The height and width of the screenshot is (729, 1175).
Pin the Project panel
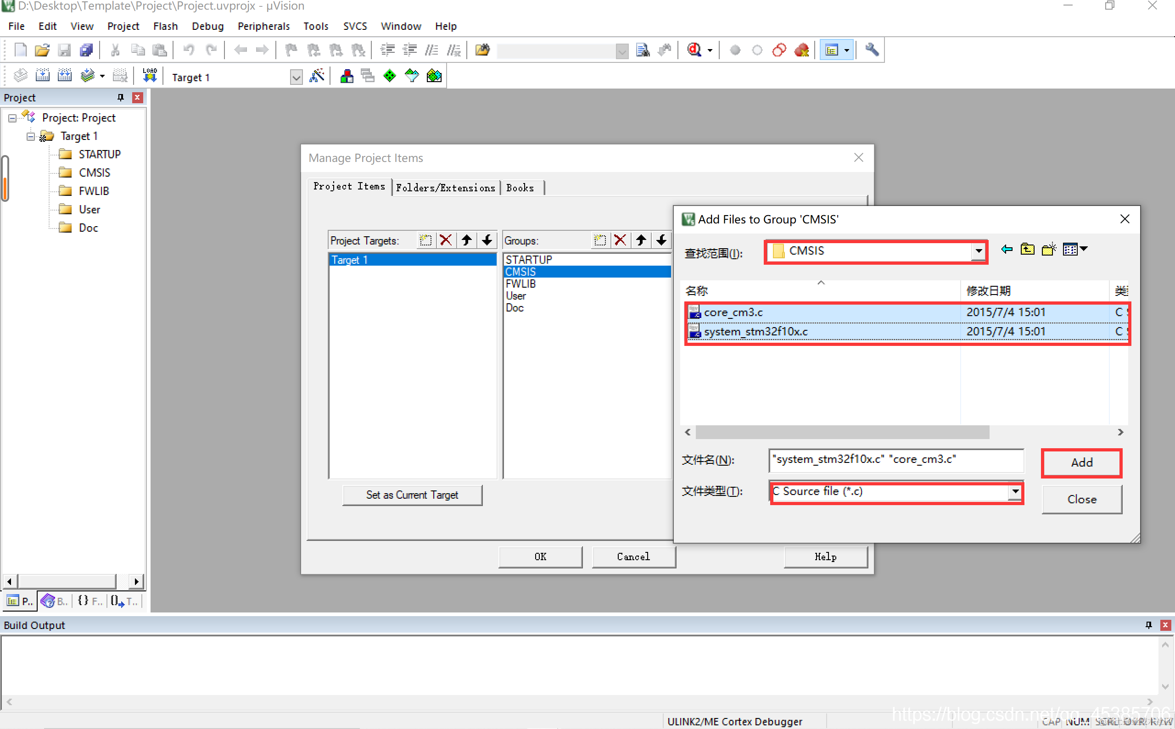[x=121, y=97]
